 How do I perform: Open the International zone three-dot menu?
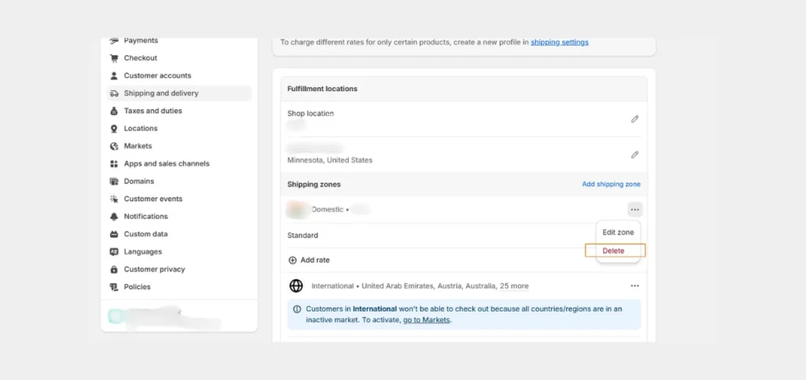tap(635, 286)
